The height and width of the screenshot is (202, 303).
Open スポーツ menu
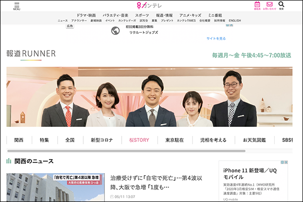(142, 15)
